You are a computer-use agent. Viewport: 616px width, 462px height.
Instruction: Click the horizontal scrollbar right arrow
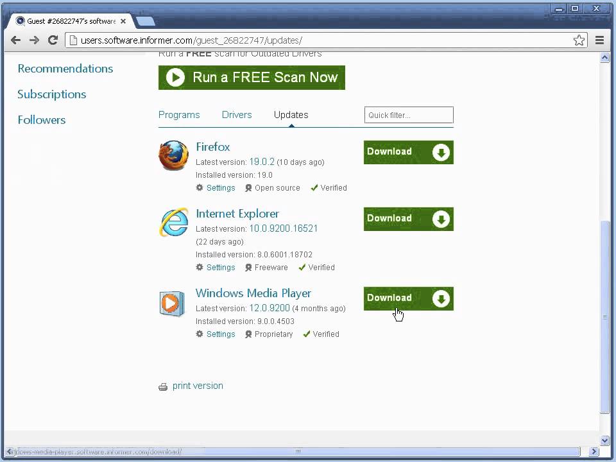pyautogui.click(x=594, y=451)
